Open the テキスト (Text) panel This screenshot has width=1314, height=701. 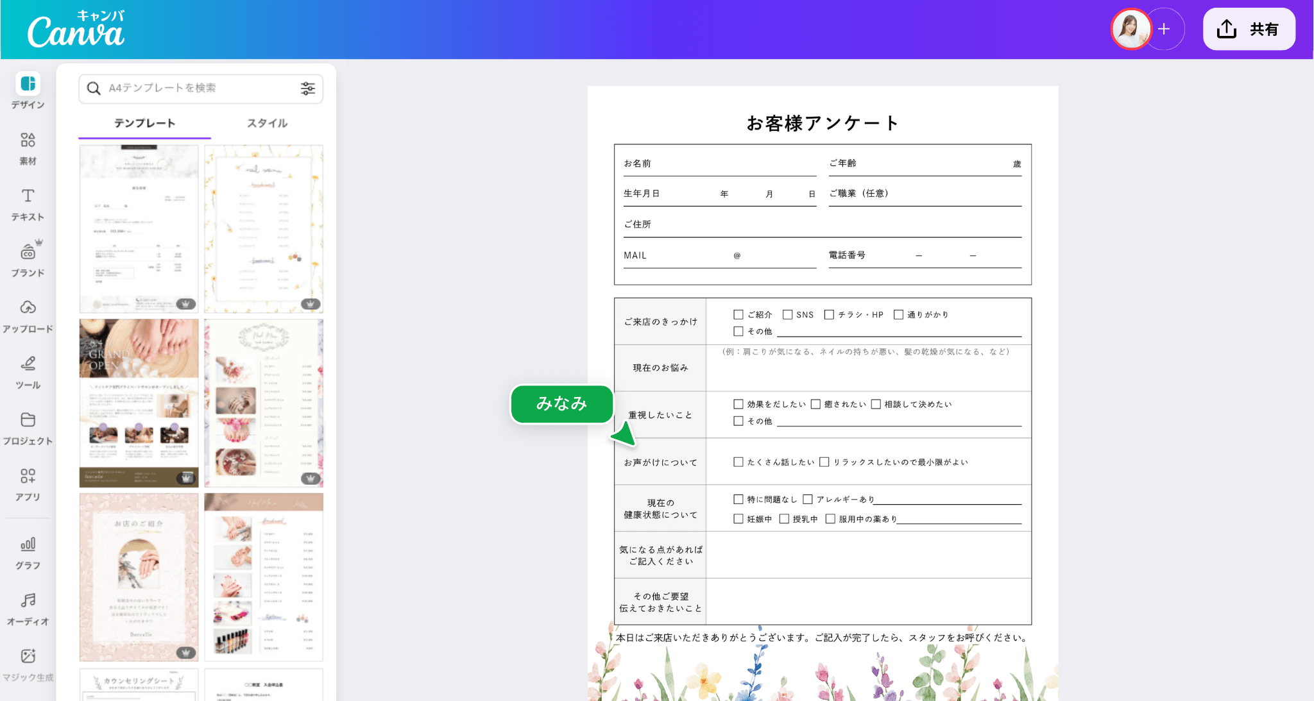click(27, 204)
